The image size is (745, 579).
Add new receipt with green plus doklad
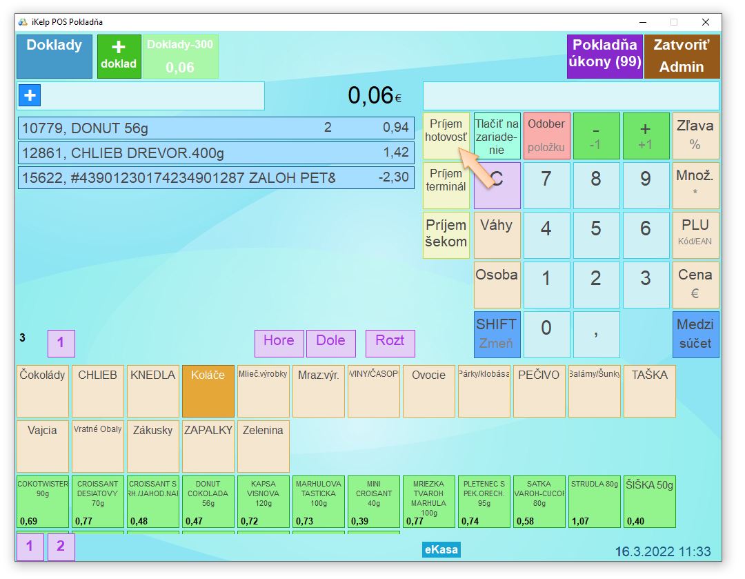click(119, 57)
